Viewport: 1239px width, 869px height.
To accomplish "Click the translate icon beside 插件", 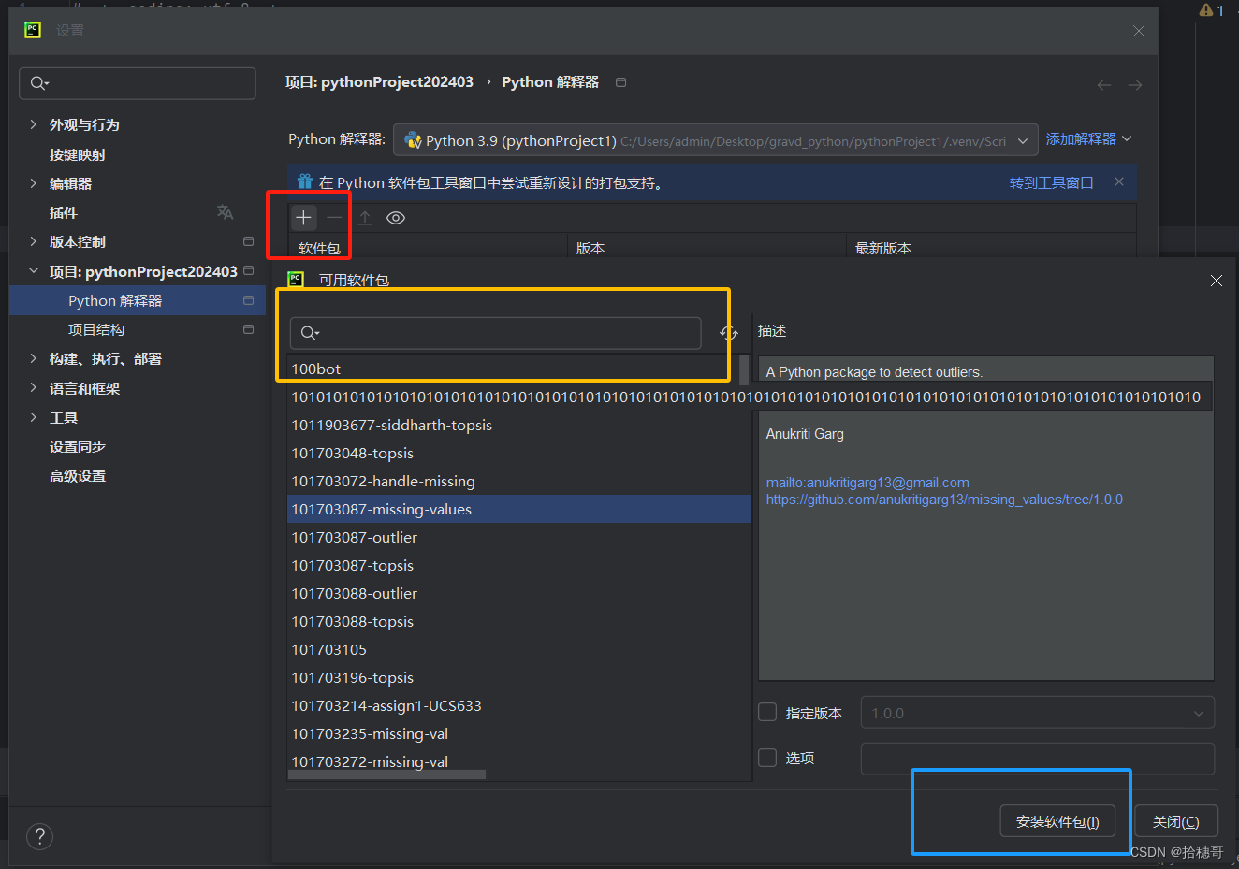I will (x=225, y=212).
